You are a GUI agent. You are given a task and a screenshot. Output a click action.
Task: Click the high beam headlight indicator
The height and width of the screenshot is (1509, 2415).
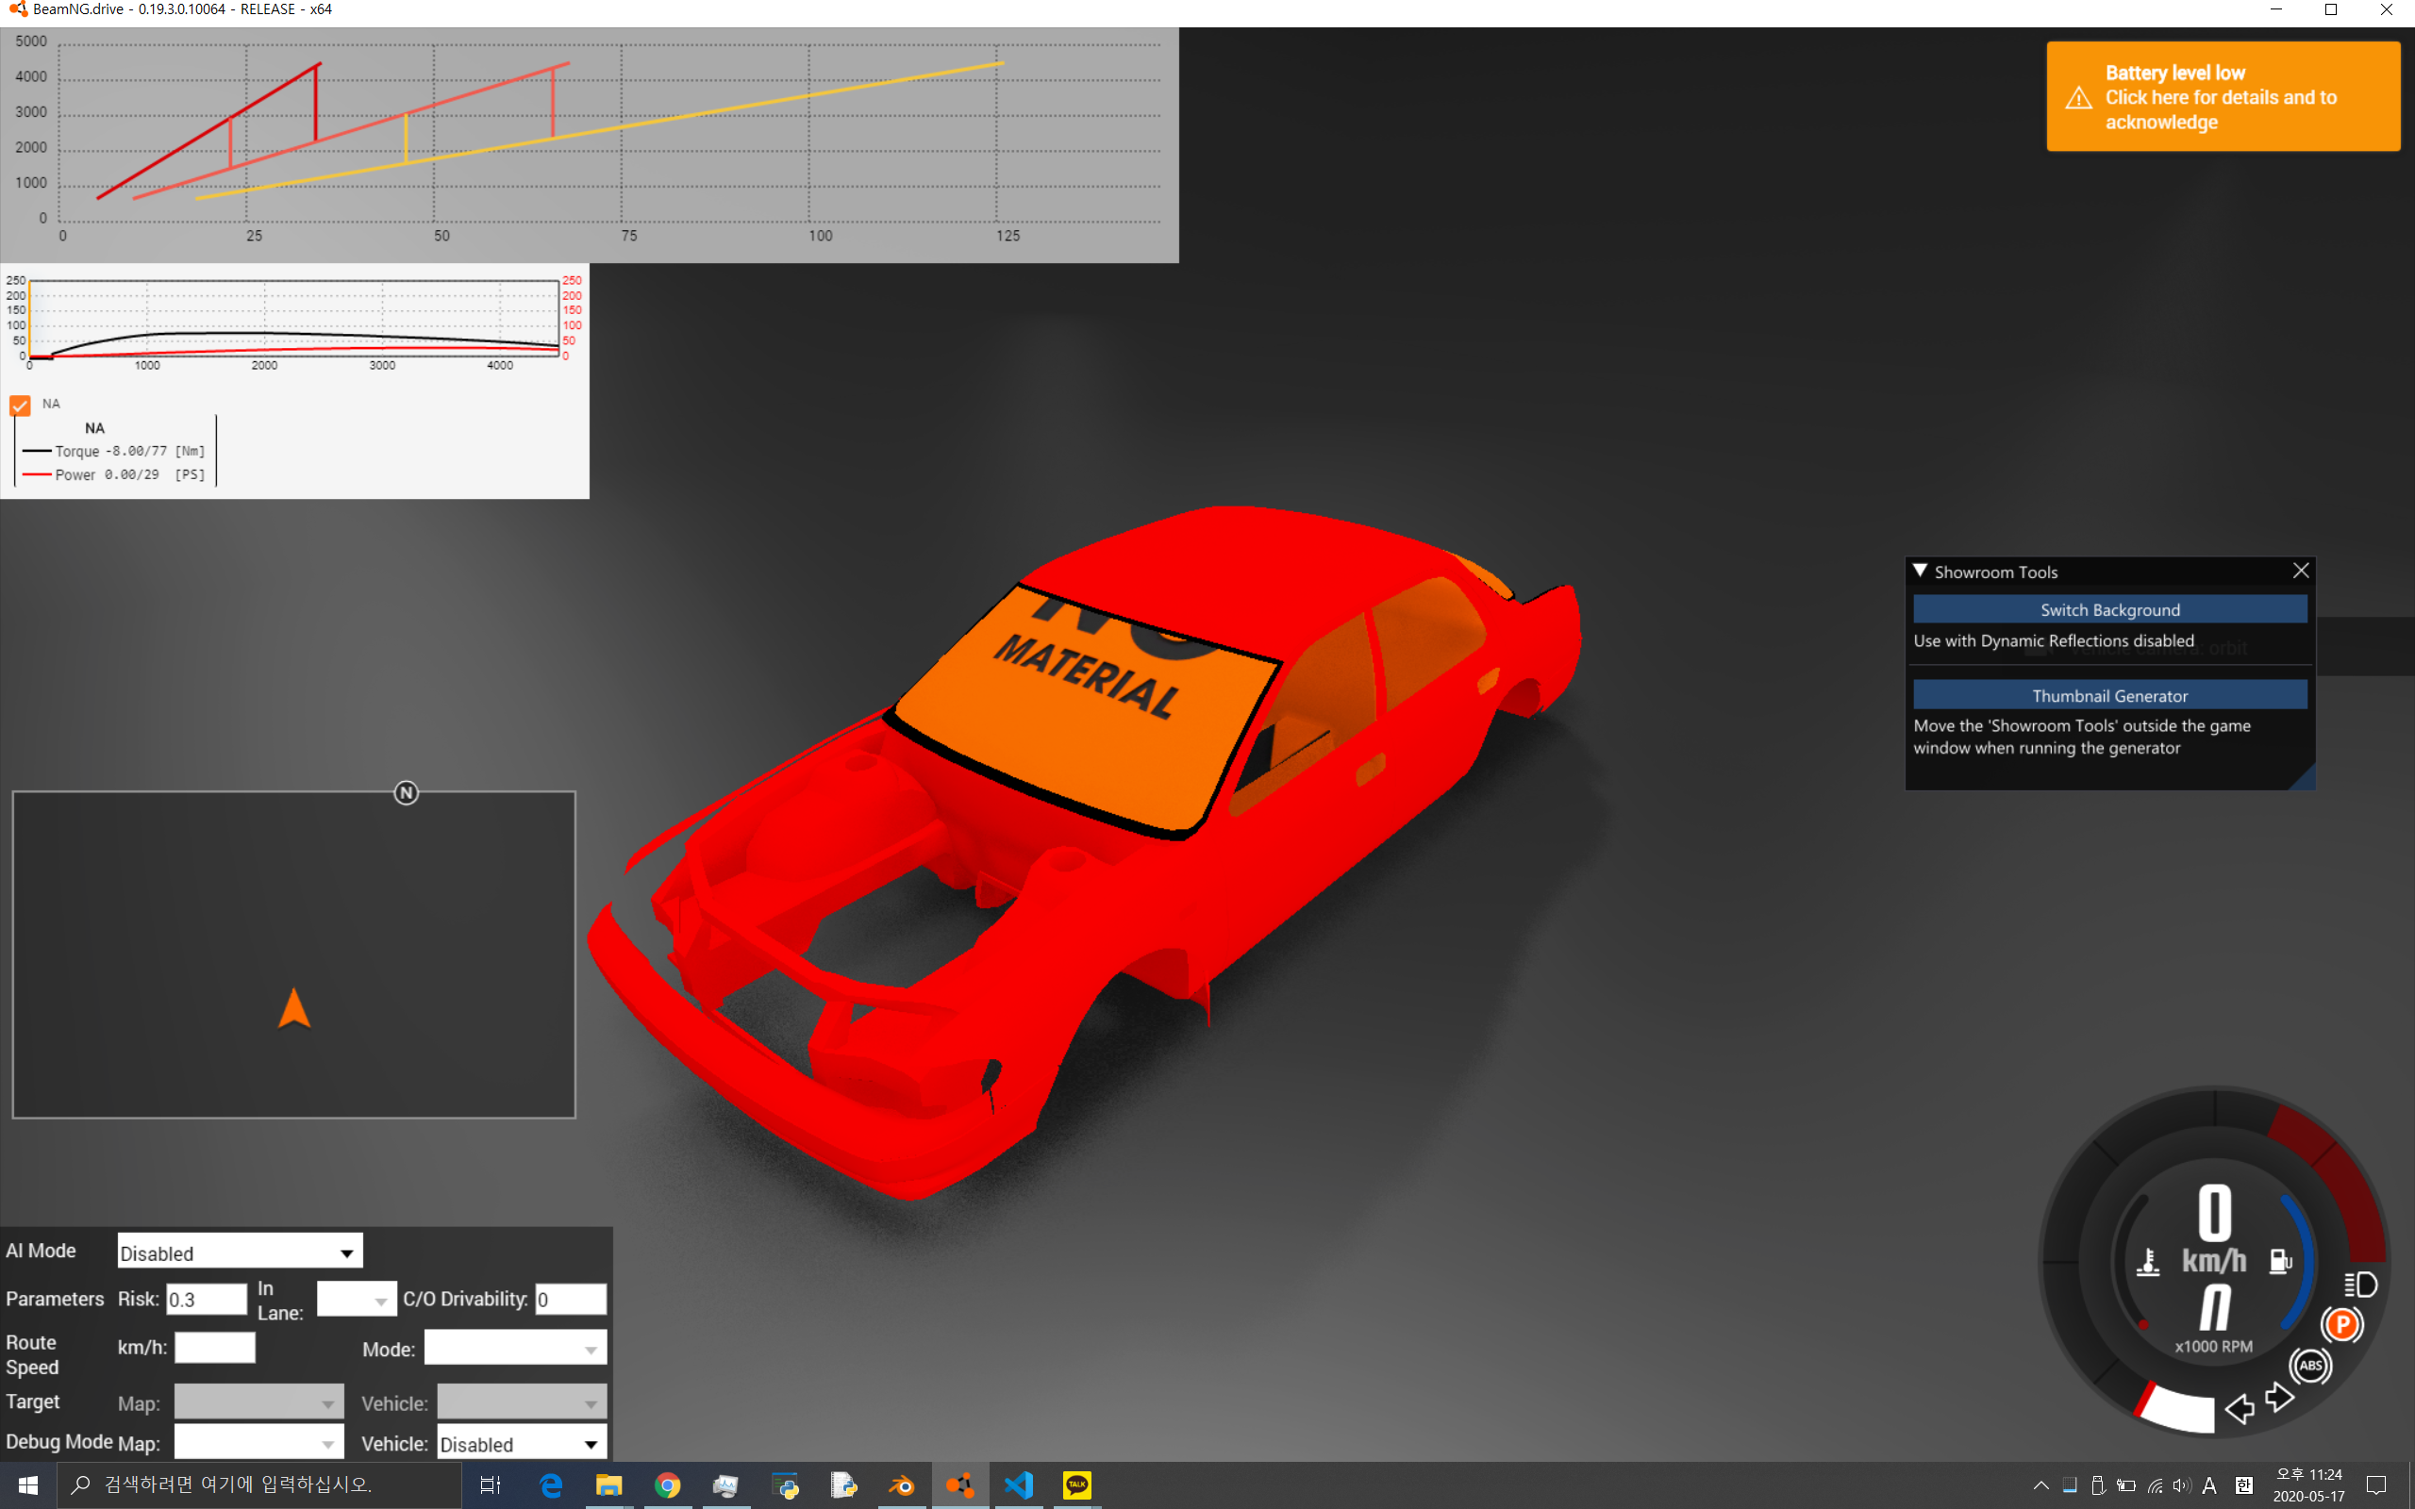point(2360,1285)
